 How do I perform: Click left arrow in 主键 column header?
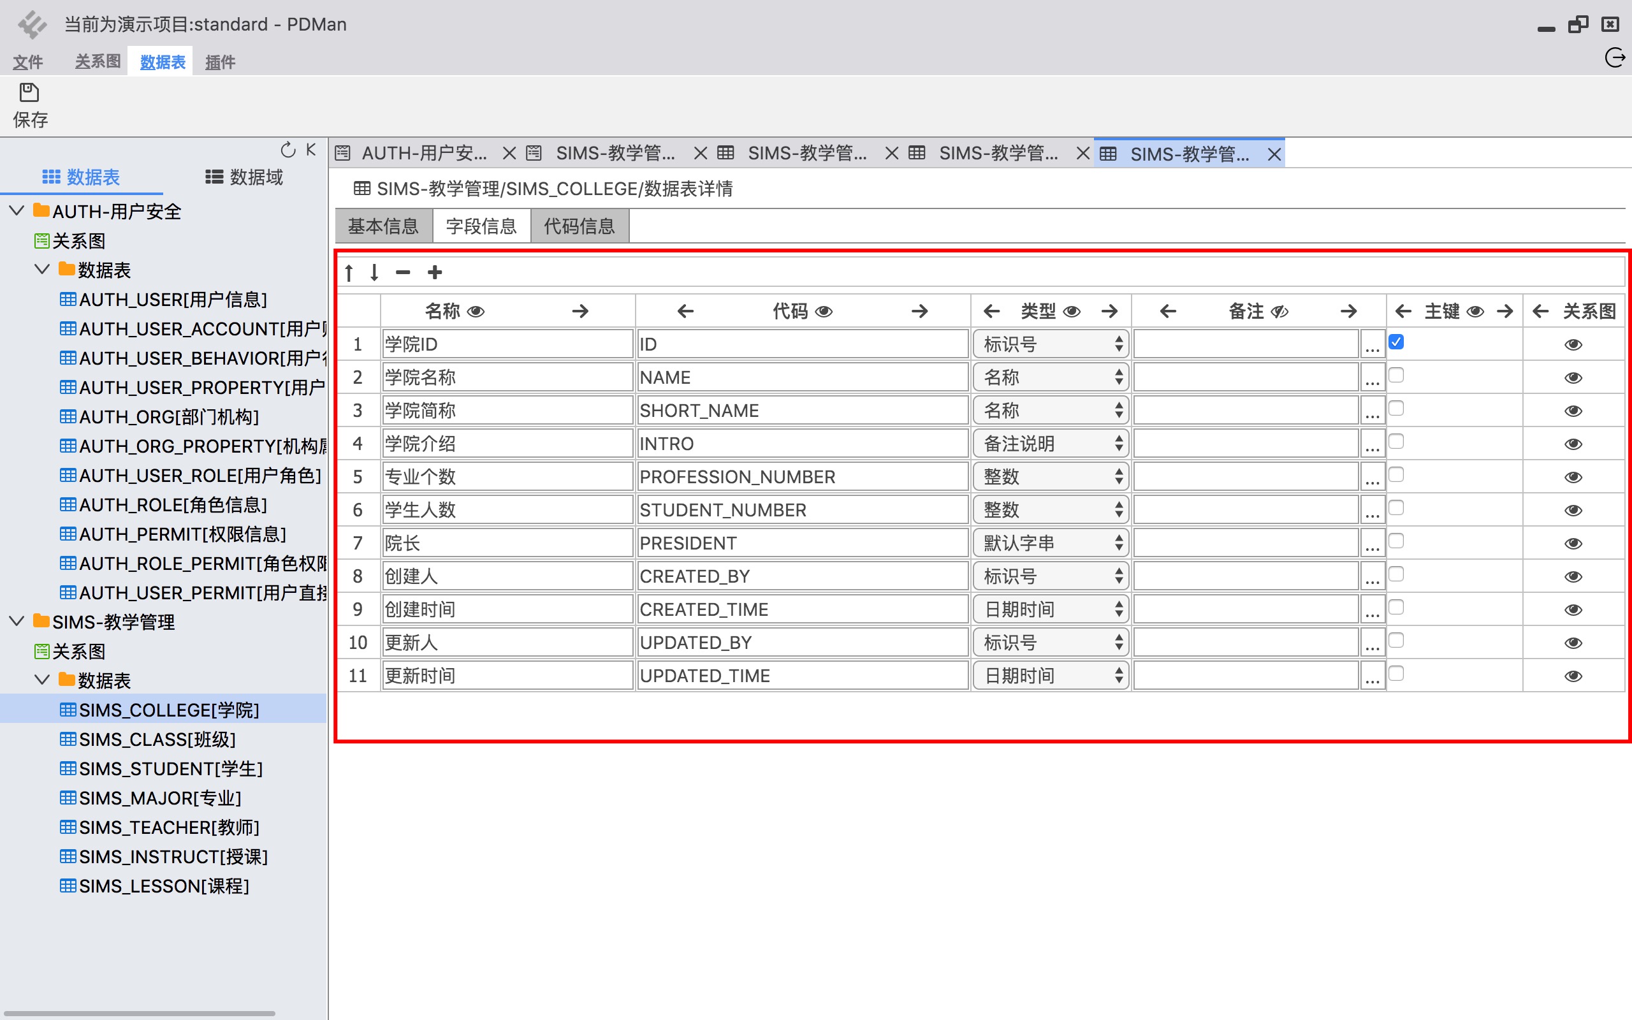1403,311
